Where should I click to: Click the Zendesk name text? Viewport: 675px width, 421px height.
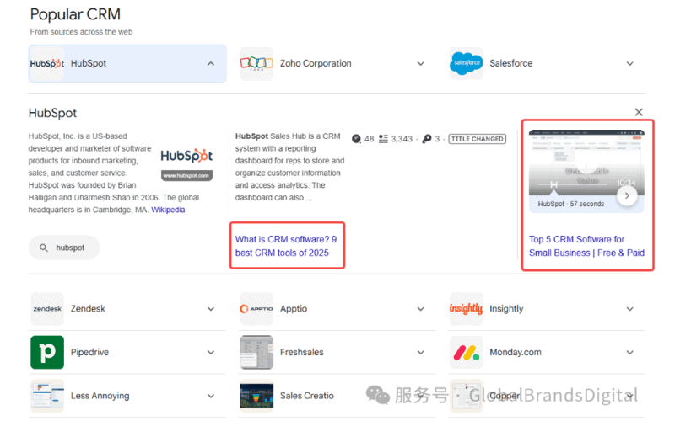(88, 309)
